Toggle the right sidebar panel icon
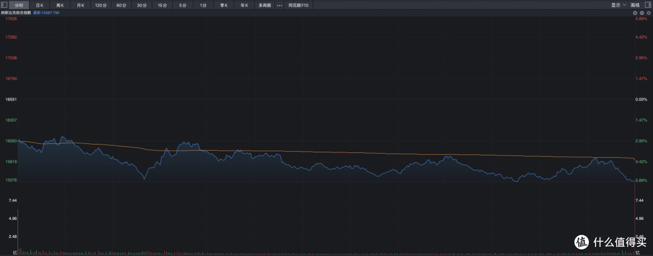The width and height of the screenshot is (653, 256). click(x=648, y=5)
